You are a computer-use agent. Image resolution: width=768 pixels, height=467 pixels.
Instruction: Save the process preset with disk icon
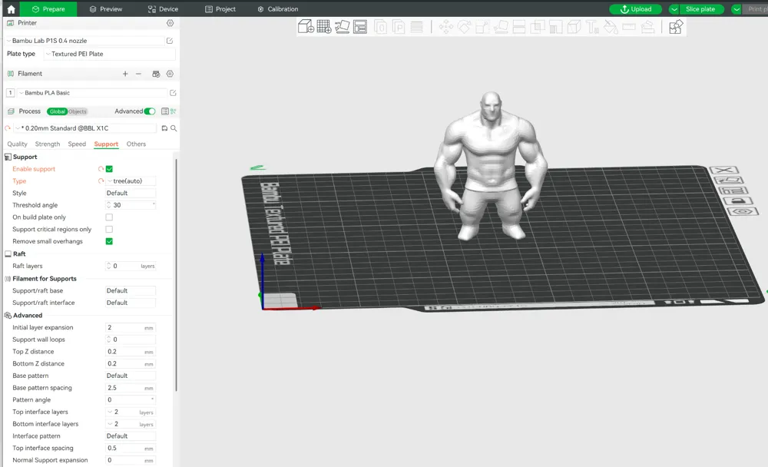[x=164, y=128]
